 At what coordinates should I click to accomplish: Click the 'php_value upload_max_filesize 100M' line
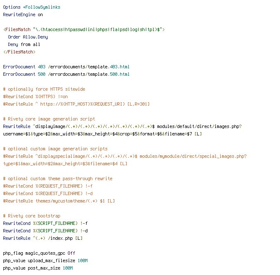pyautogui.click(x=46, y=261)
